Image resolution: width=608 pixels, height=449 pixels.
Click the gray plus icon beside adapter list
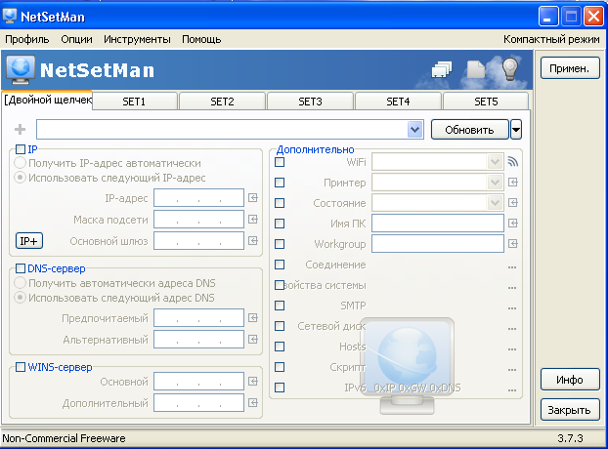point(21,129)
